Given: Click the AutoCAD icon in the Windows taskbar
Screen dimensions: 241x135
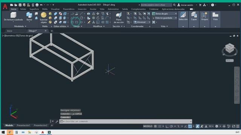Looking at the screenshot, I should tap(43, 132).
